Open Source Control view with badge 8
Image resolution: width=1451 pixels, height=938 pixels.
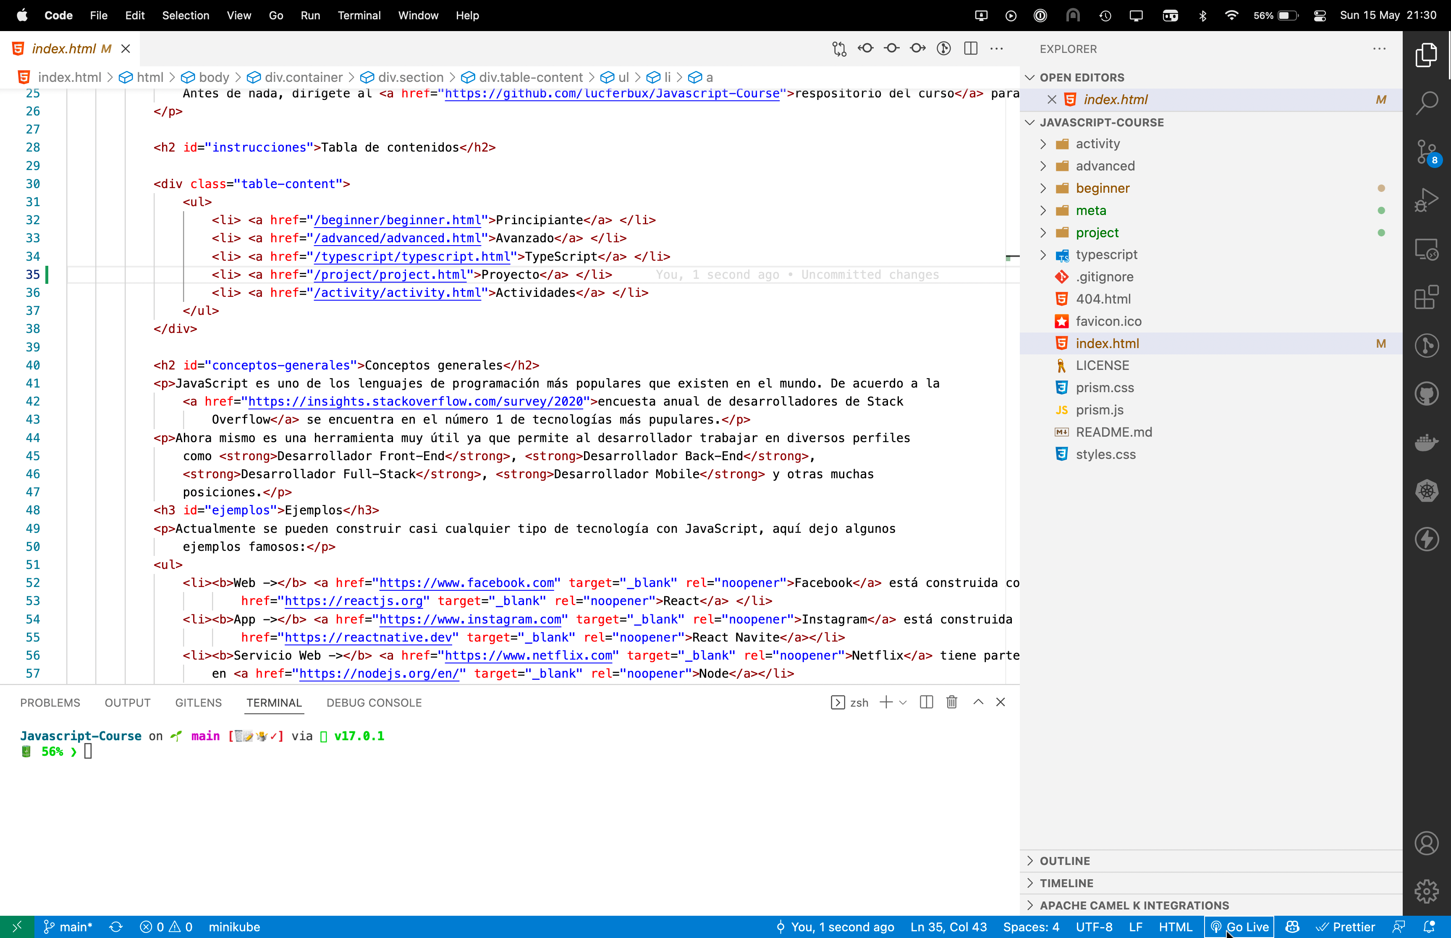point(1426,152)
